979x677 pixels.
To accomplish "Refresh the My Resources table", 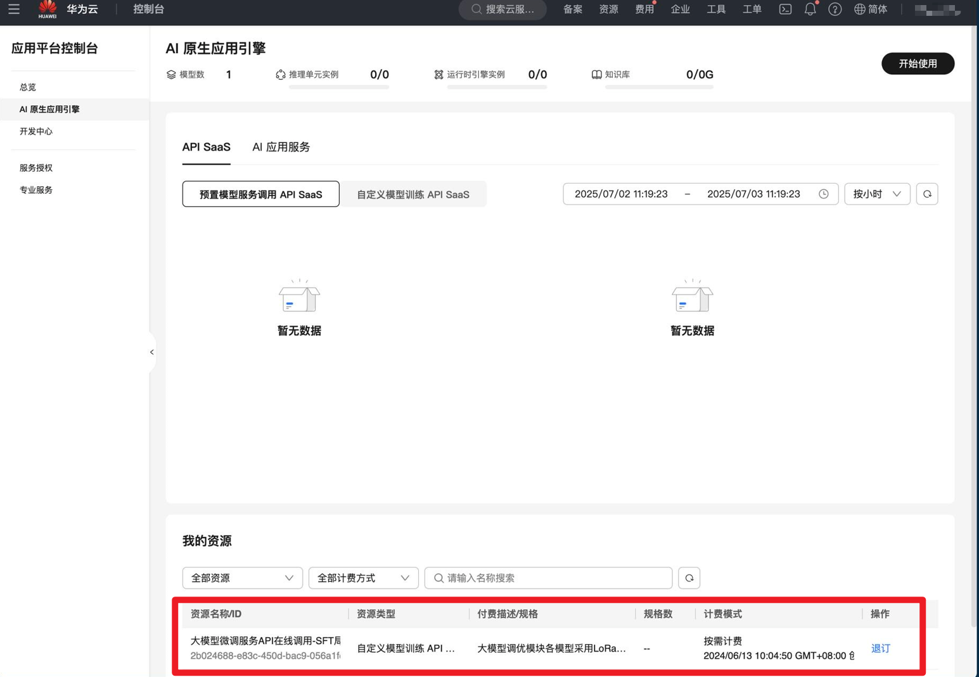I will pos(689,578).
